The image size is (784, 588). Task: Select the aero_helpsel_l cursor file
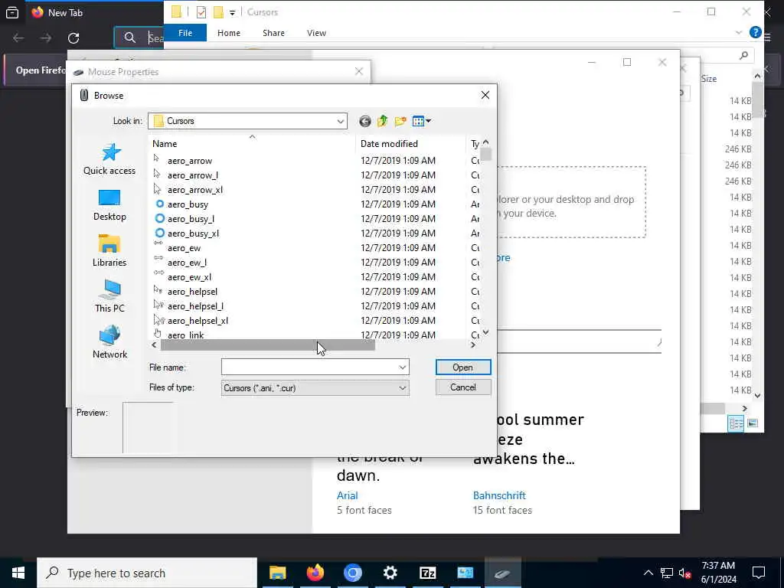coord(195,306)
